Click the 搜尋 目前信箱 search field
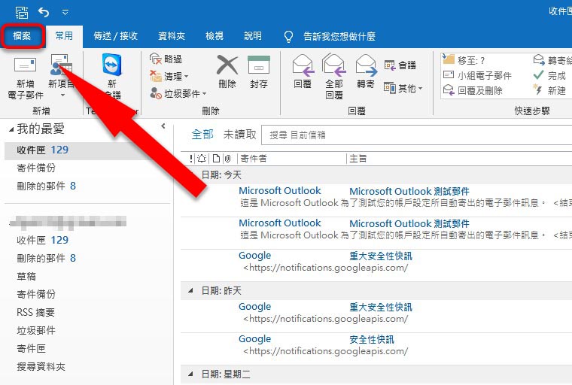This screenshot has width=572, height=385. (x=417, y=135)
